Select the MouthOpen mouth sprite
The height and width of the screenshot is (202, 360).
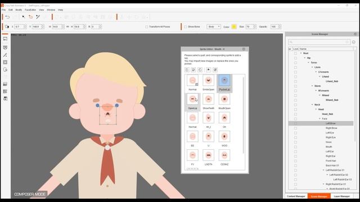pos(224,99)
